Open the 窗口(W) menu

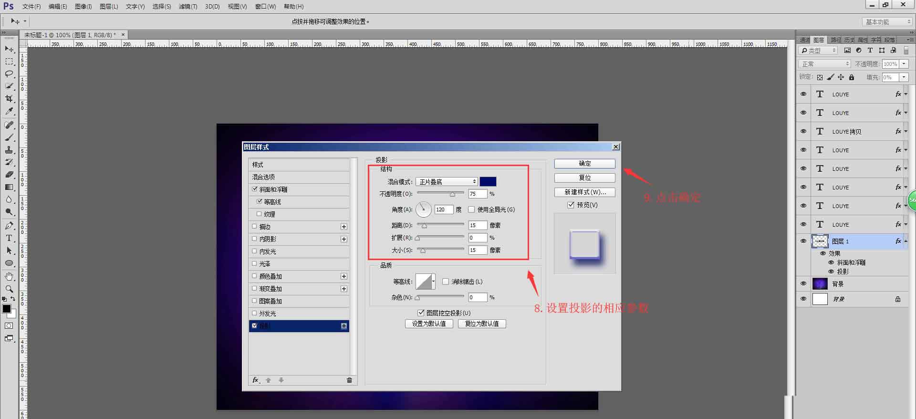(x=266, y=7)
